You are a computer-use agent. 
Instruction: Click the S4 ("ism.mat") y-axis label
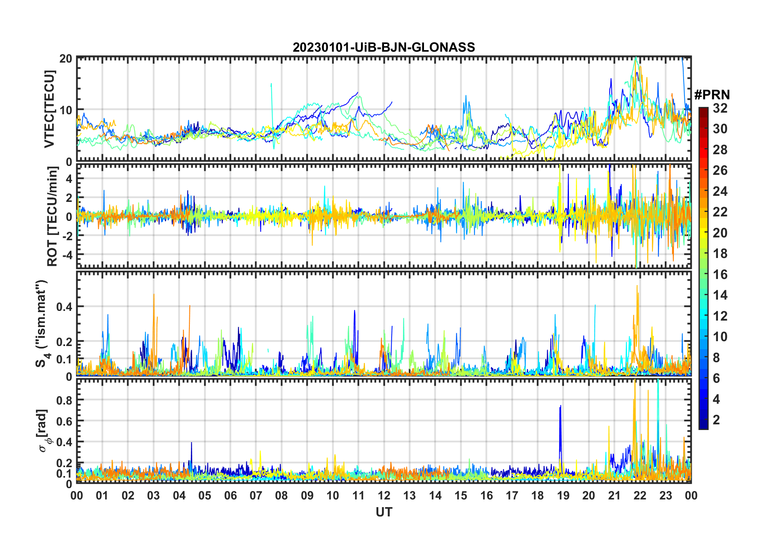tap(42, 323)
